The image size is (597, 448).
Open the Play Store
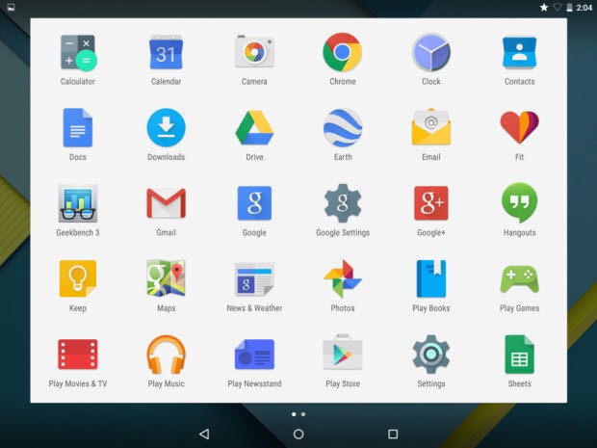(342, 355)
